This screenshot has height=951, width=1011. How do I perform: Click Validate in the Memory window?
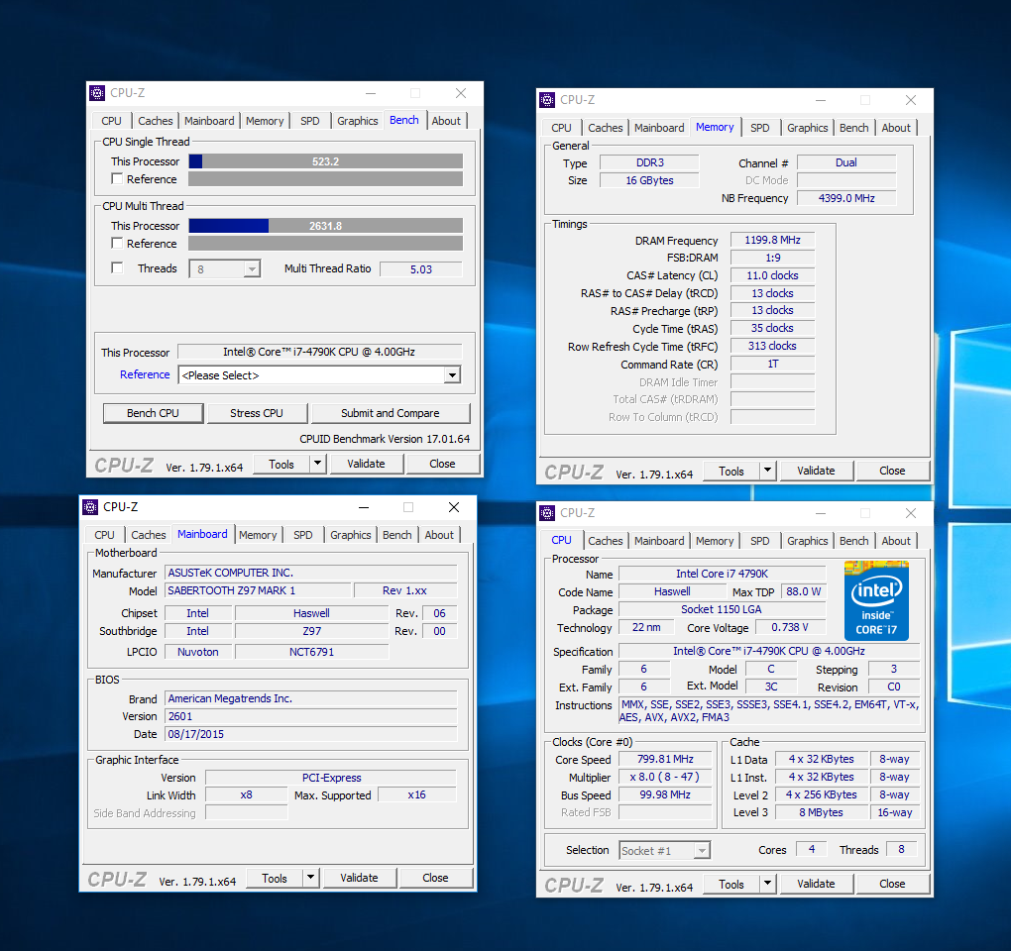coord(817,471)
